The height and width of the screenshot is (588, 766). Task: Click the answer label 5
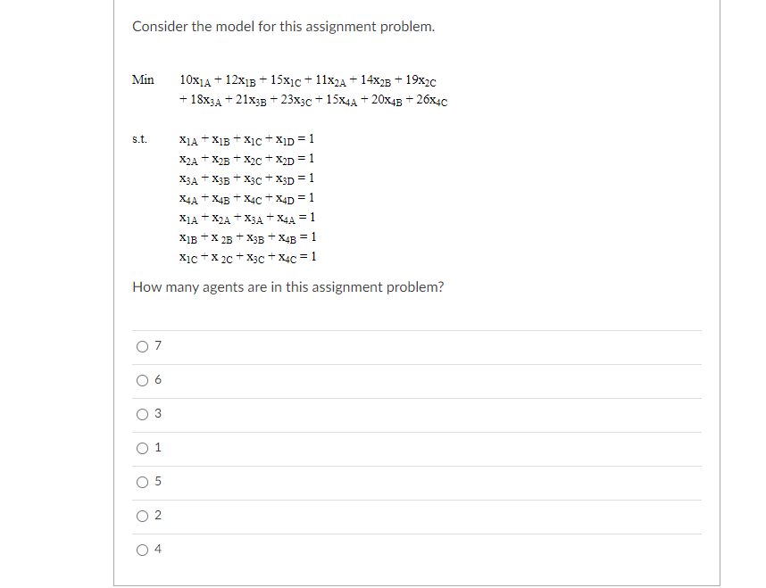157,482
